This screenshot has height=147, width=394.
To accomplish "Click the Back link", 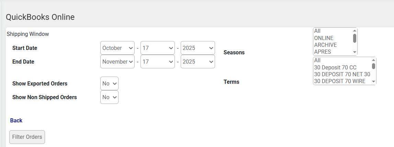I will [x=16, y=120].
